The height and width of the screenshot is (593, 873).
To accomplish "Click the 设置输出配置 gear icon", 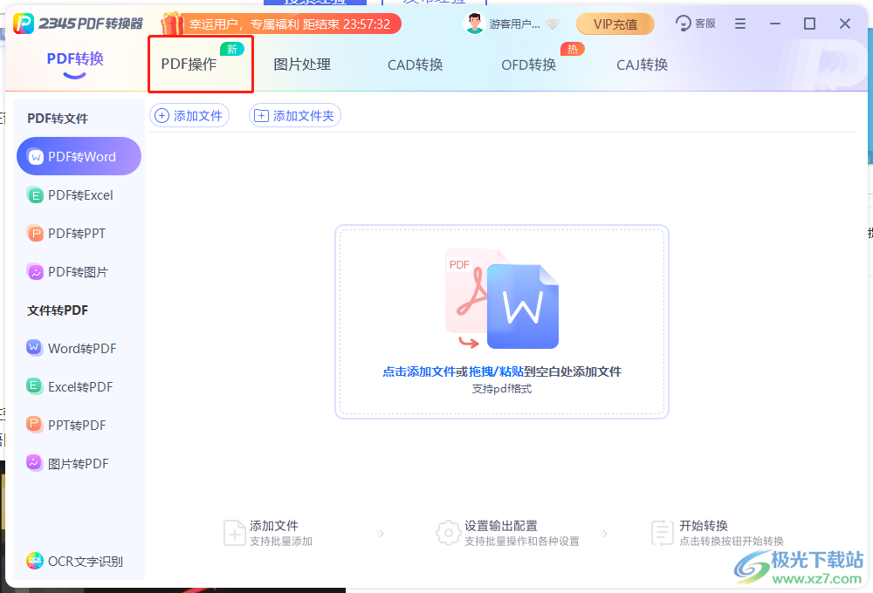I will click(x=448, y=533).
